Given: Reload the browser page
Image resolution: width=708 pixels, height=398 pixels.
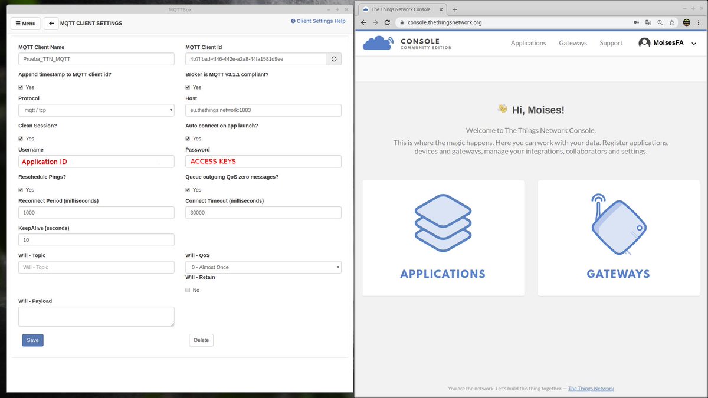Looking at the screenshot, I should (387, 22).
